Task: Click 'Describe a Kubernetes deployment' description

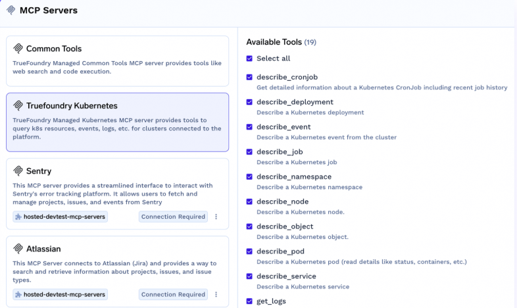Action: (310, 112)
